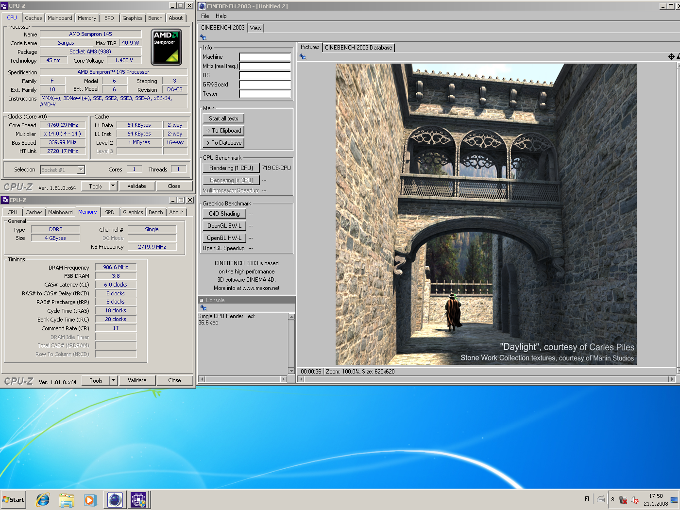This screenshot has width=680, height=510.
Task: Open the Memory tab in top CPU-Z window
Action: (87, 18)
